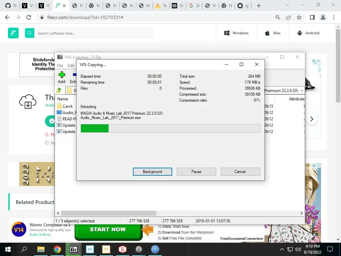Show hidden system tray icons
This screenshot has width=341, height=256.
[x=282, y=249]
